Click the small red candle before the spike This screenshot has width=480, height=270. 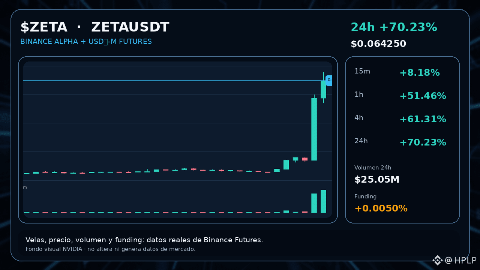[x=305, y=159]
